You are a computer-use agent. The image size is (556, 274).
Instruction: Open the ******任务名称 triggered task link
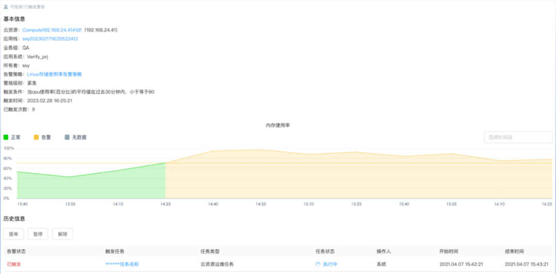[x=121, y=264]
